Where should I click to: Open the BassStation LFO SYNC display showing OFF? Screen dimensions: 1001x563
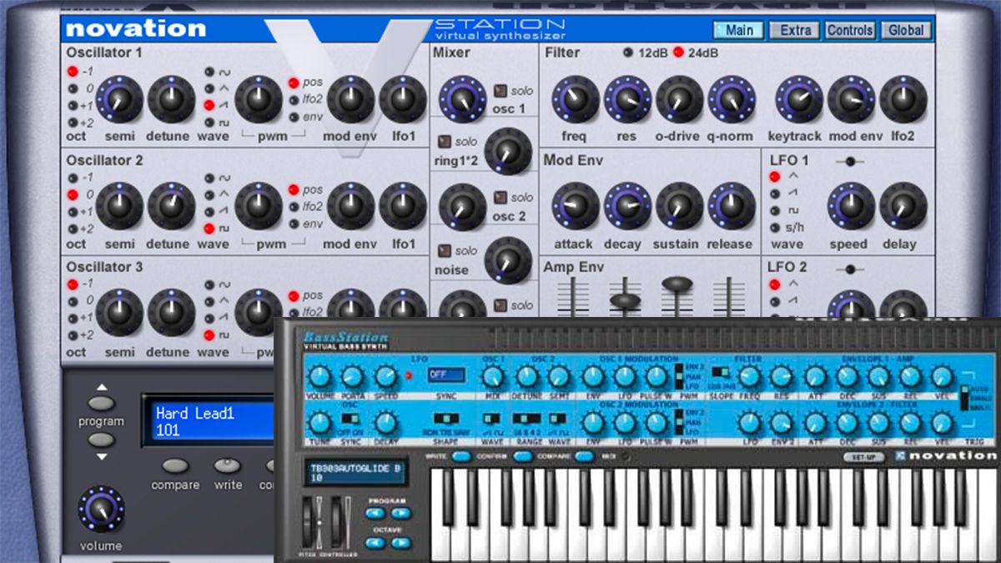pos(446,375)
